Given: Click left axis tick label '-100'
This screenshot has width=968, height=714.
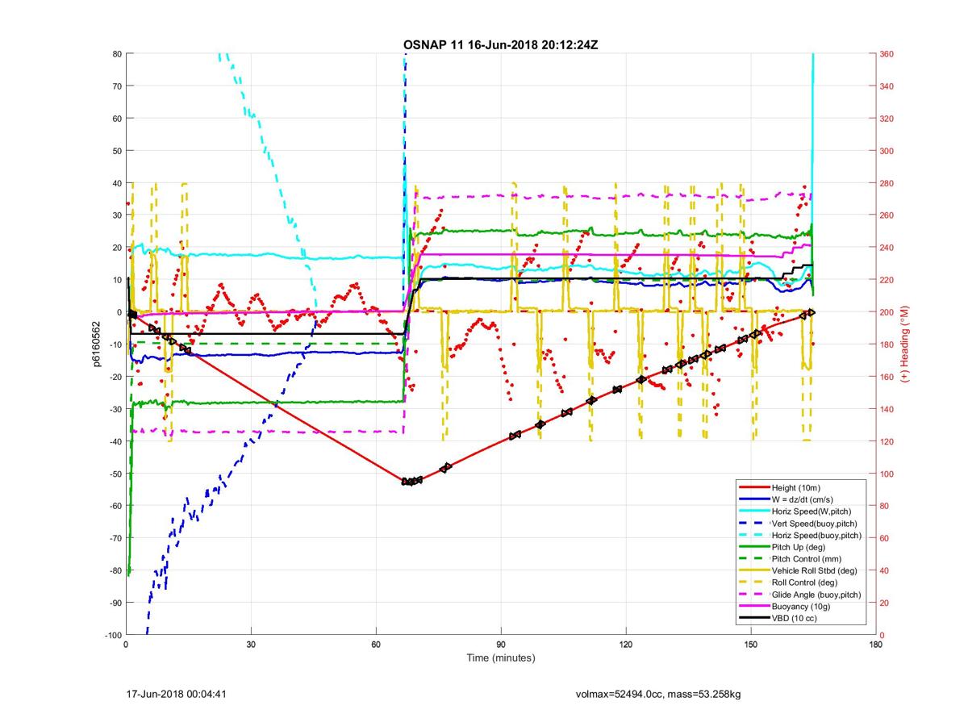Looking at the screenshot, I should tap(113, 635).
